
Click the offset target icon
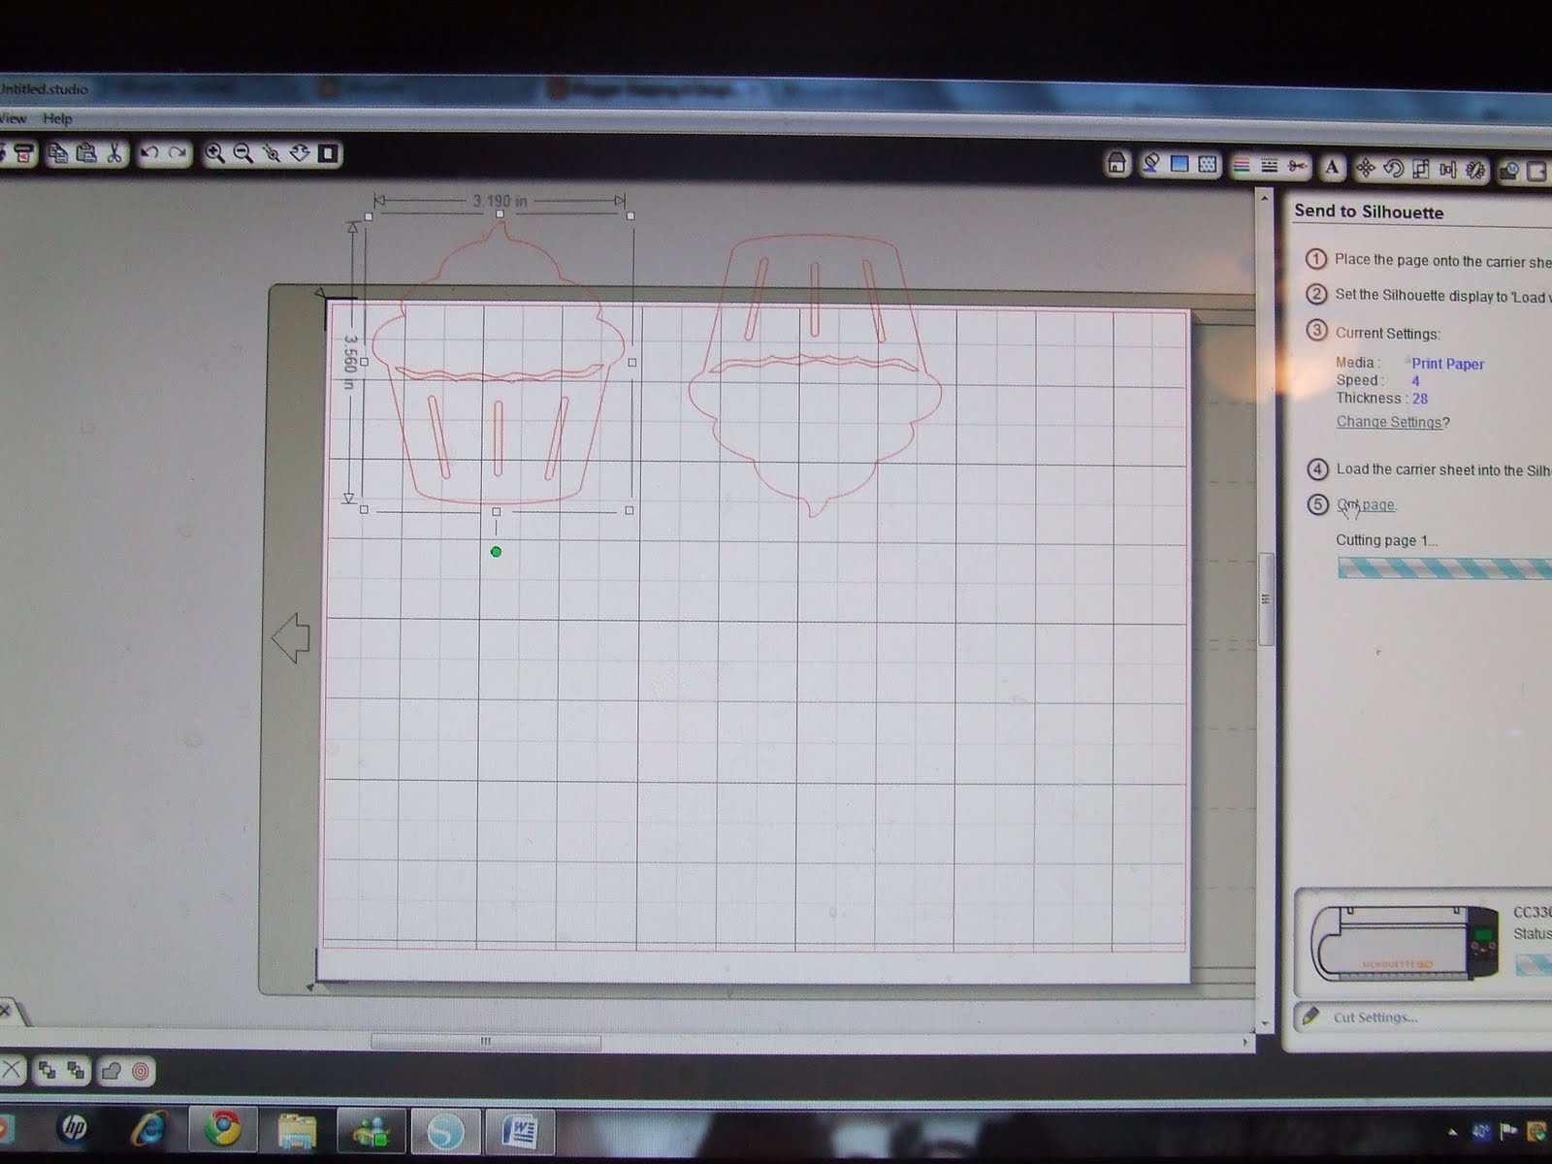[x=141, y=1071]
